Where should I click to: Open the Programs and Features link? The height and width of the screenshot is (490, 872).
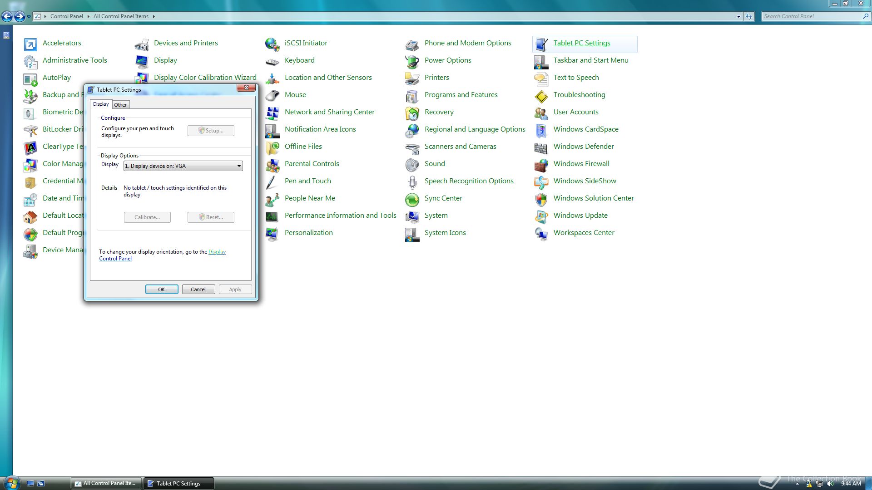click(x=461, y=95)
